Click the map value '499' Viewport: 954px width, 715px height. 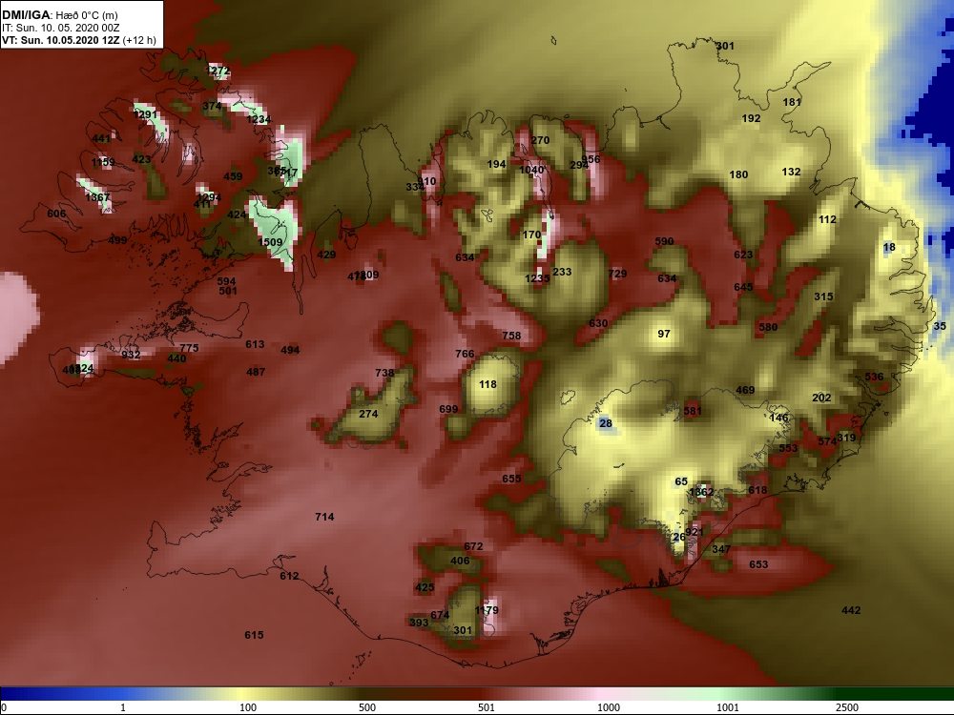pos(117,239)
